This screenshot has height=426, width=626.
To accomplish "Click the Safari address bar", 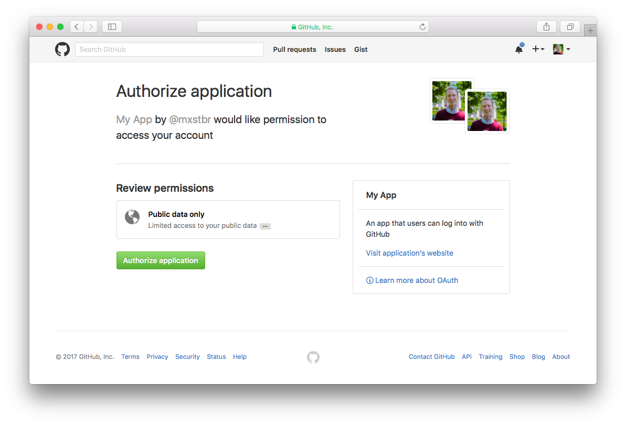I will 313,27.
